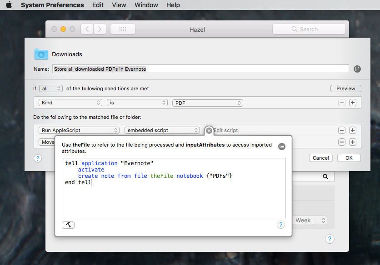Image resolution: width=380 pixels, height=265 pixels.
Task: Open the Week dropdown in Hazel window
Action: 310,220
